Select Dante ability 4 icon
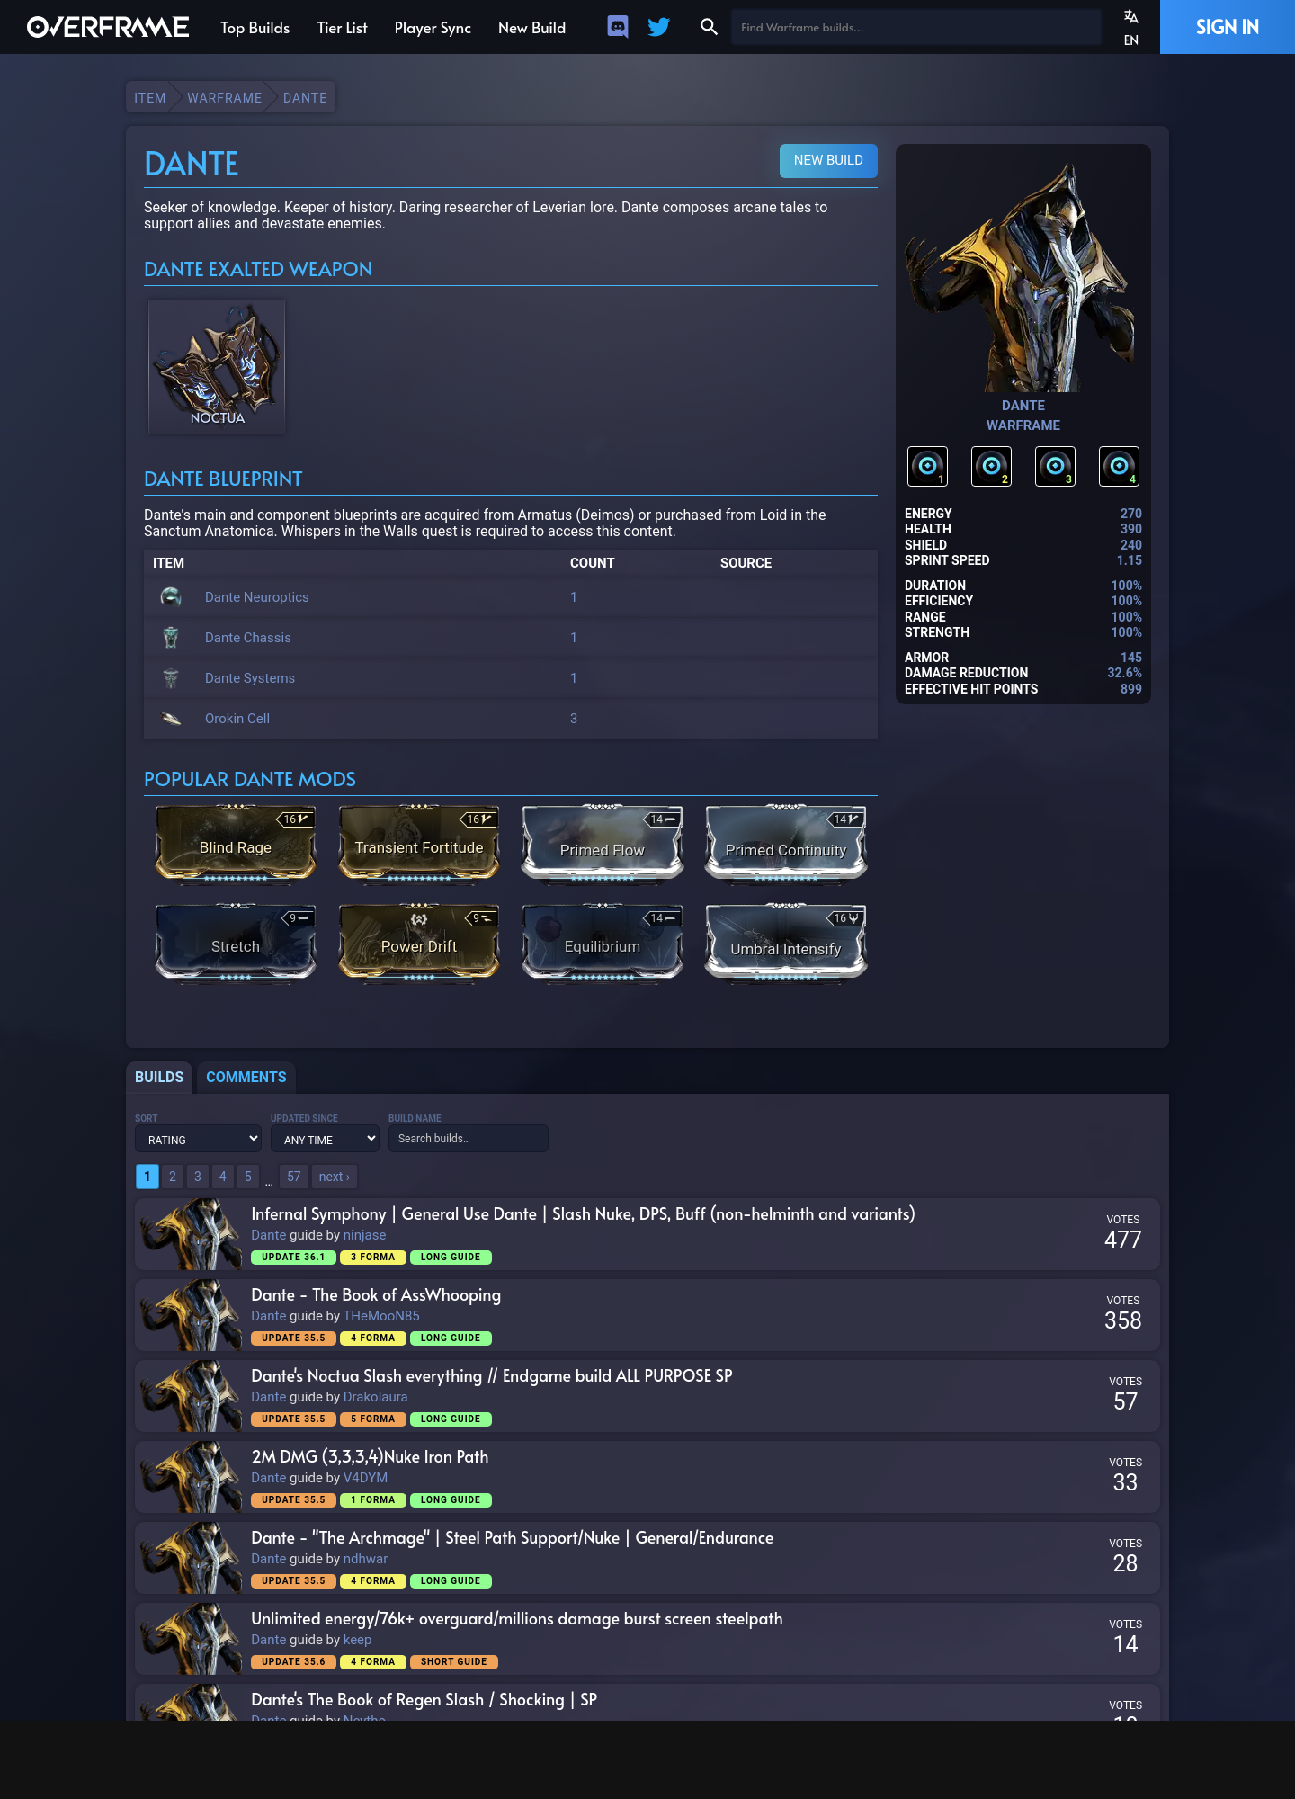 (1119, 466)
